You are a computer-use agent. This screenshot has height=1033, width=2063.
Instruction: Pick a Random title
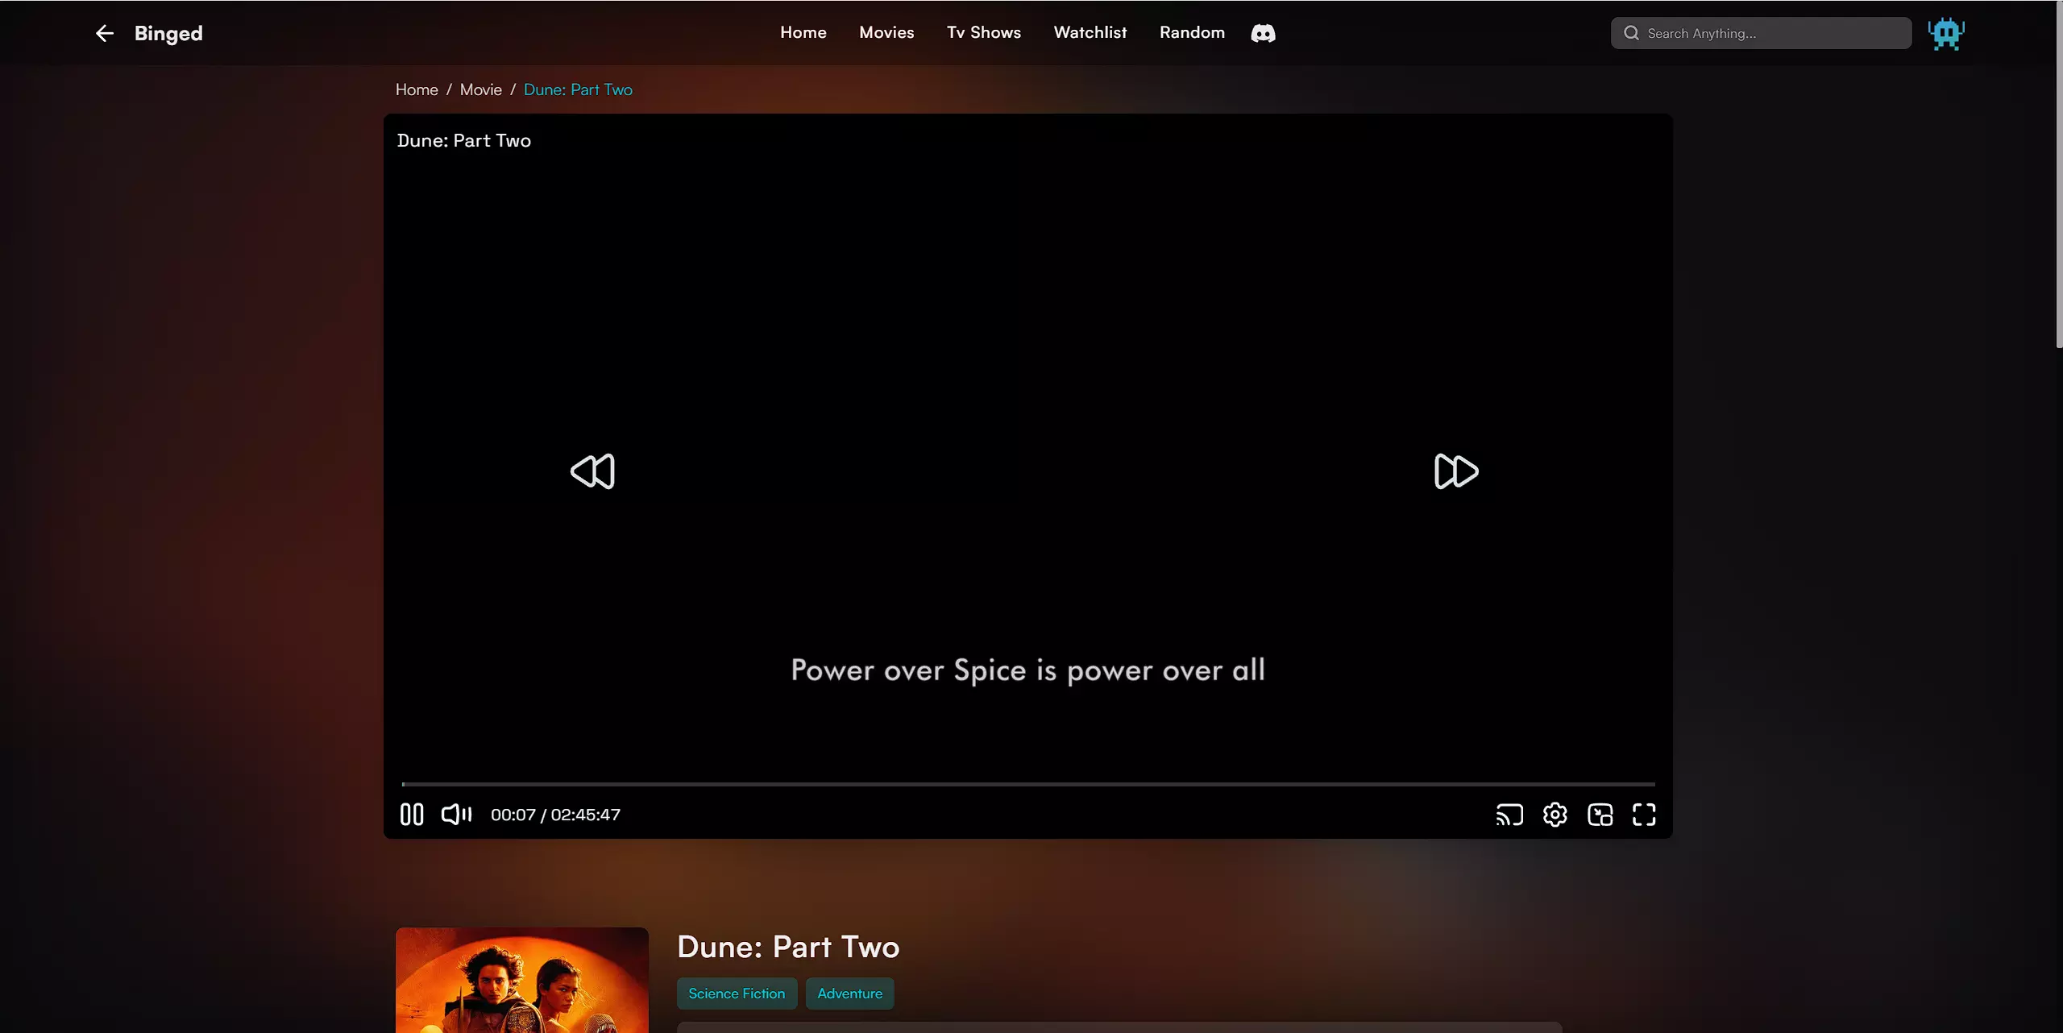tap(1191, 33)
